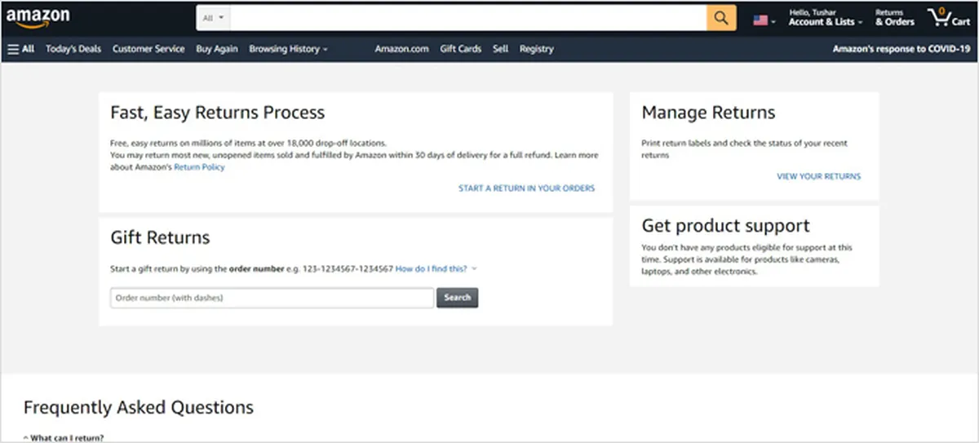Click the Amazon logo

click(38, 18)
